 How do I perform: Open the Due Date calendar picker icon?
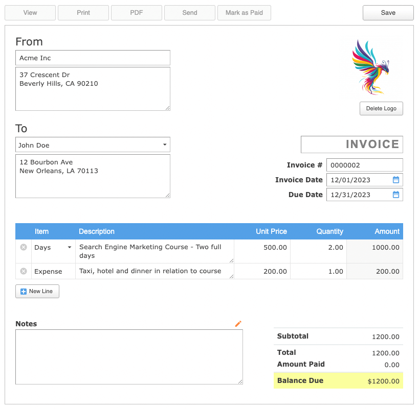point(396,195)
